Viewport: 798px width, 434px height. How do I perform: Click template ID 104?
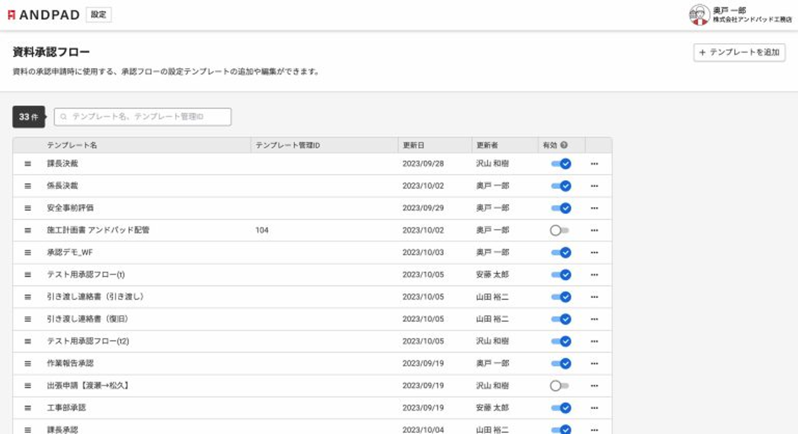click(x=262, y=230)
